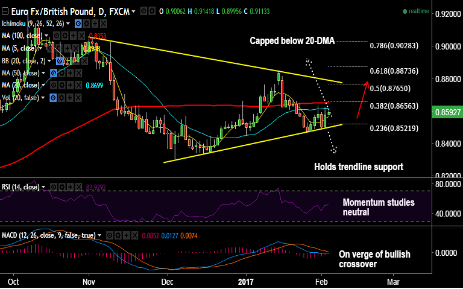Expand the BB (20, close, 2) dropdown arrow

[x=49, y=61]
